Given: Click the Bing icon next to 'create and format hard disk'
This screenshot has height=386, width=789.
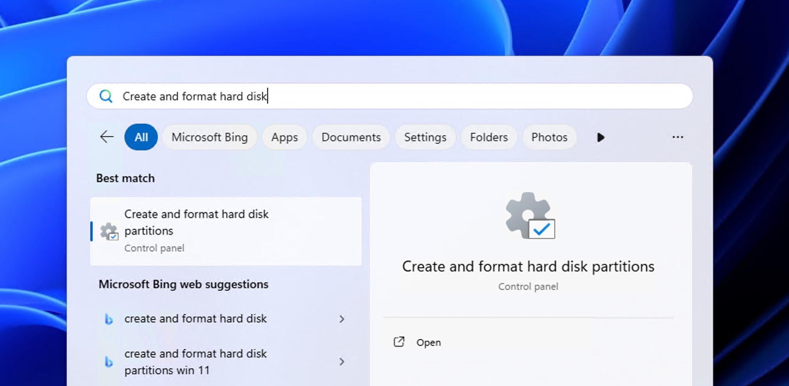Looking at the screenshot, I should pyautogui.click(x=109, y=319).
